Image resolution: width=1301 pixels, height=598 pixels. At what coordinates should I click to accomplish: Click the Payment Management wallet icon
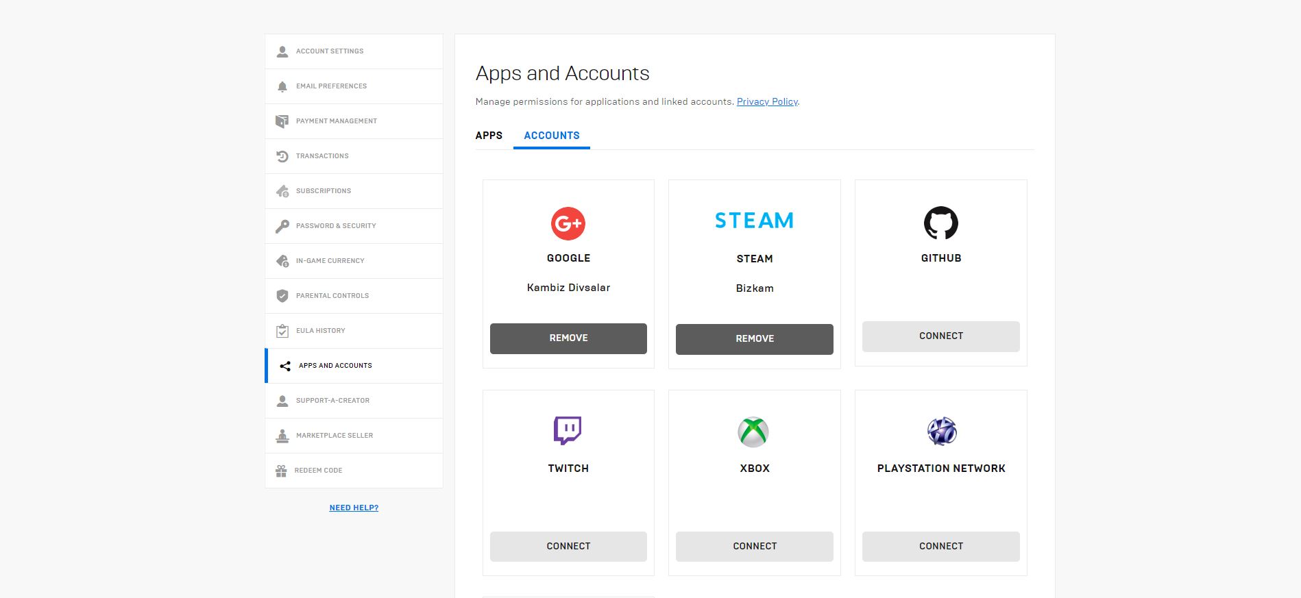[282, 121]
